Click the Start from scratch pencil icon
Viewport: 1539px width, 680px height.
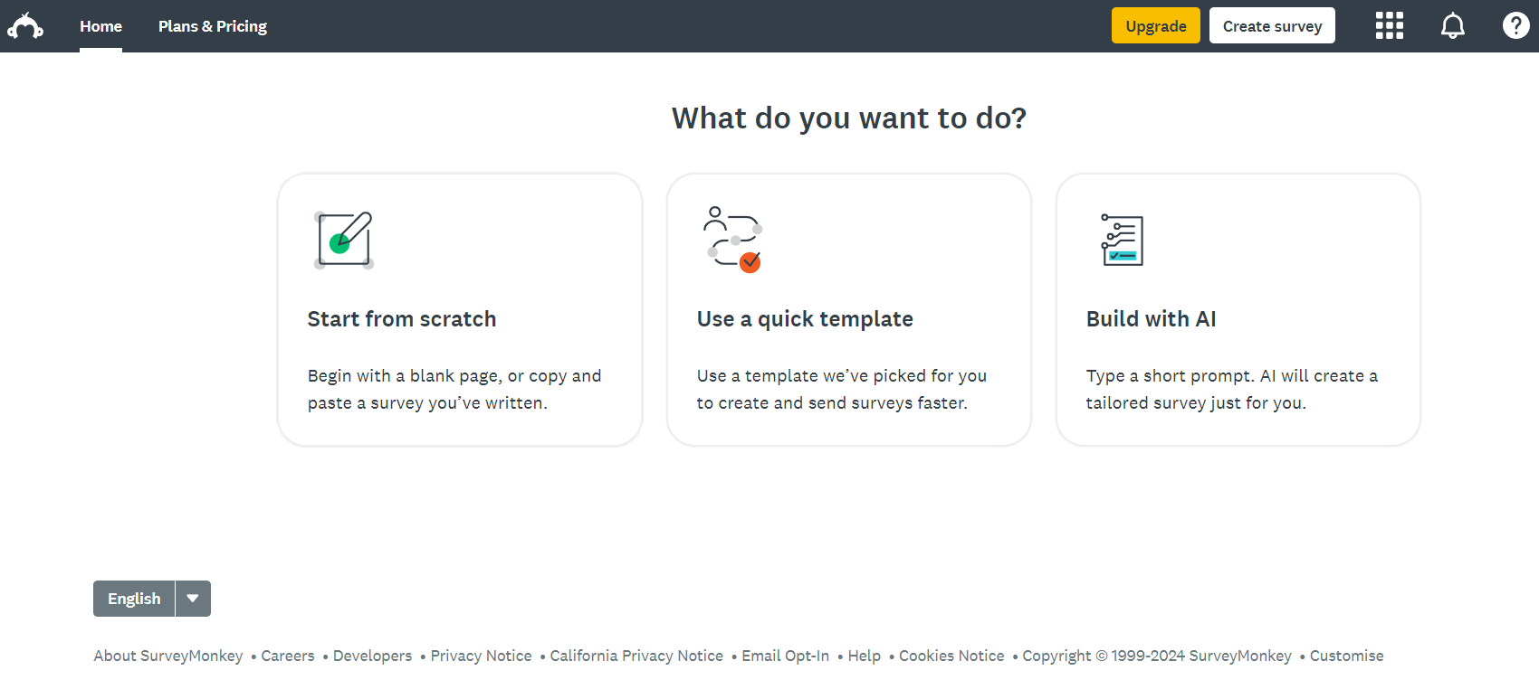344,241
